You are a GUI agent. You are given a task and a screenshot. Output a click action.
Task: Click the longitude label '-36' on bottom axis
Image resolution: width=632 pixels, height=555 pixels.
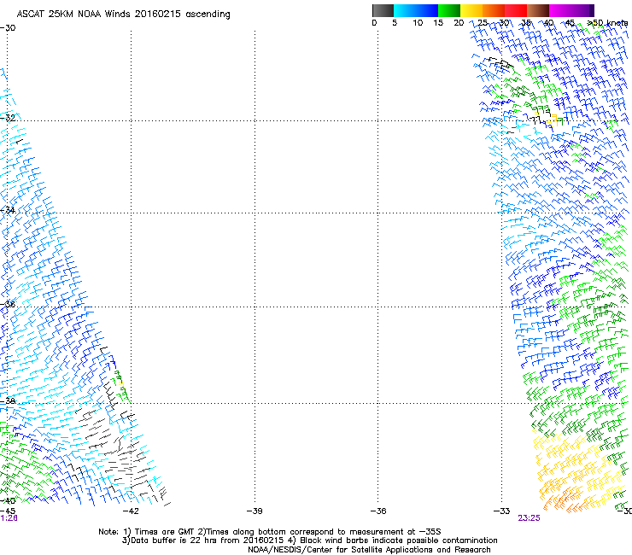coord(378,511)
